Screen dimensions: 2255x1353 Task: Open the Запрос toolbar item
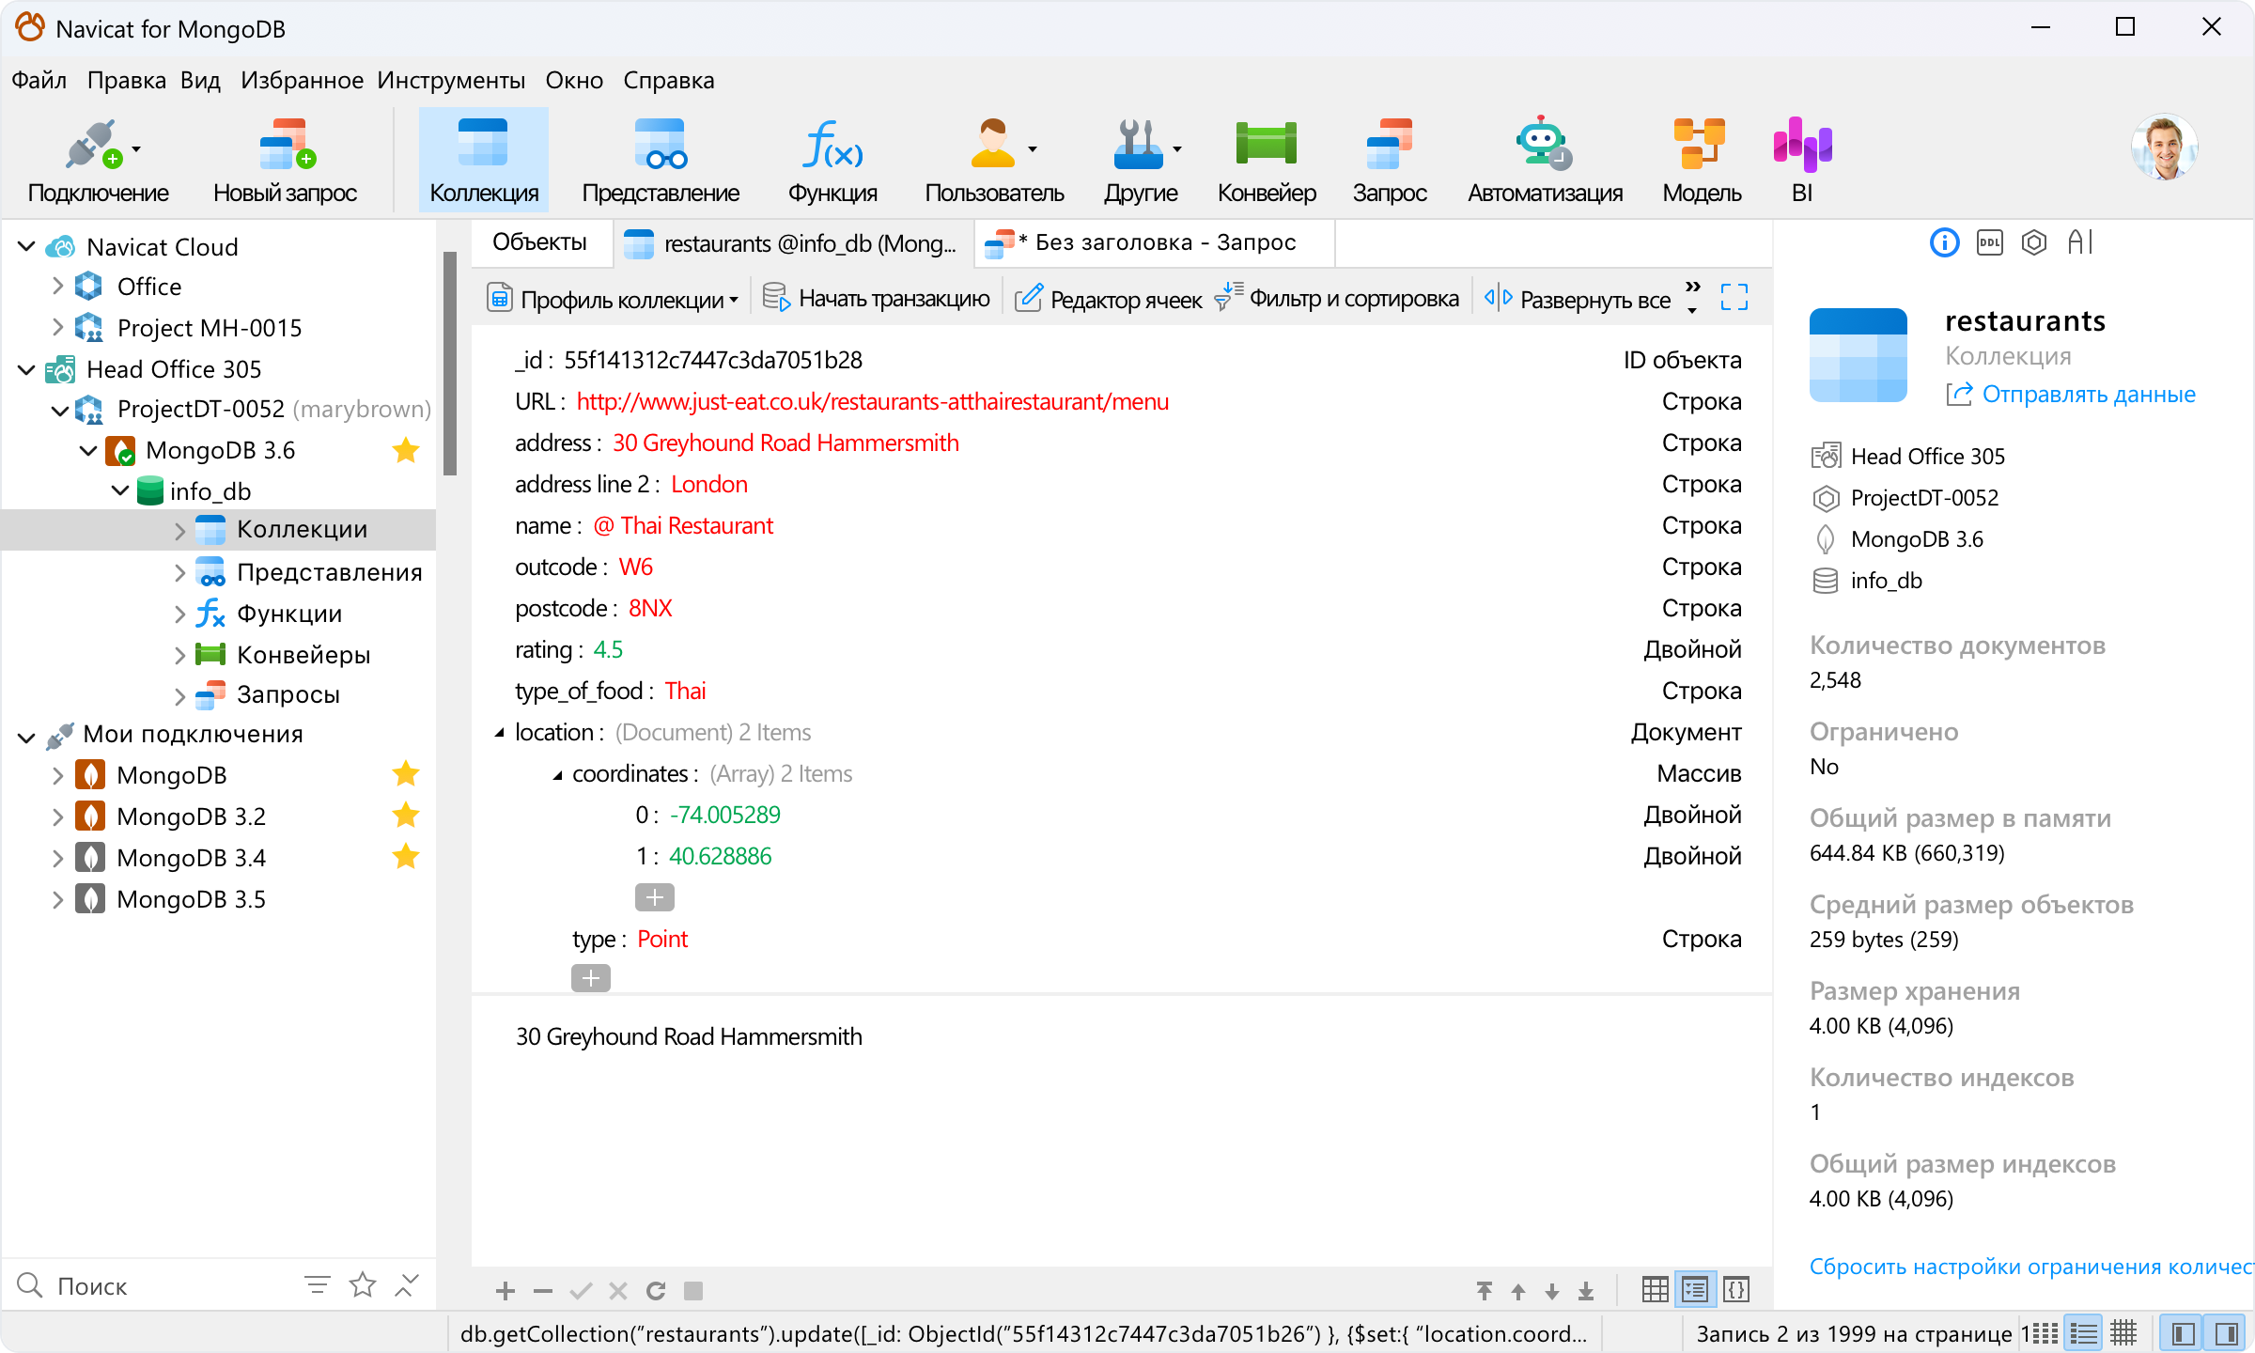(x=1390, y=161)
